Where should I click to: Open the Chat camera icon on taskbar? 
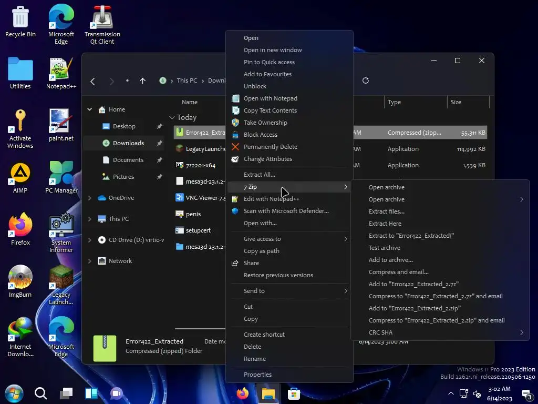pos(117,393)
